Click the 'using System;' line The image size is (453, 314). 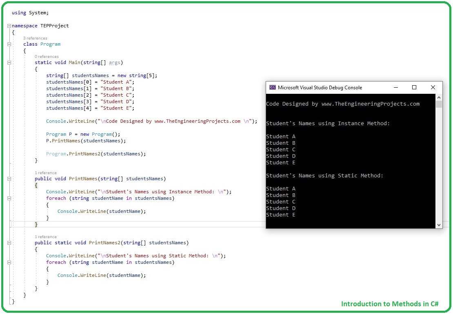tap(30, 13)
